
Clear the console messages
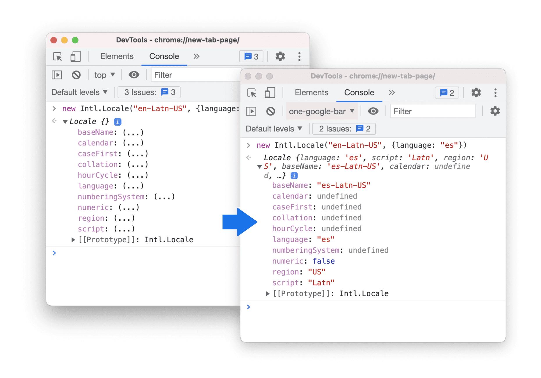pos(76,75)
